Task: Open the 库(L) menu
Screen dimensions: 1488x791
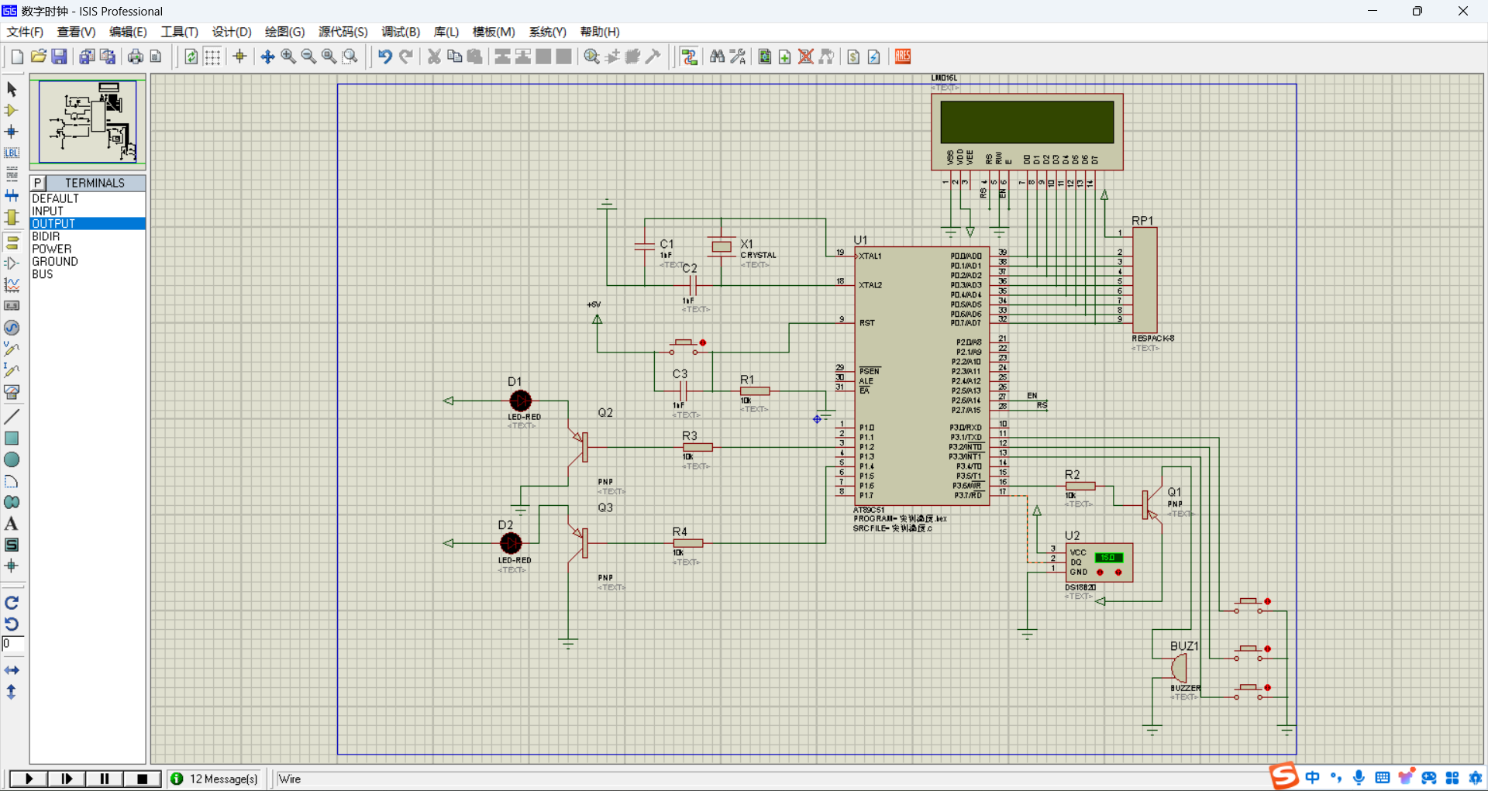Action: pyautogui.click(x=446, y=32)
